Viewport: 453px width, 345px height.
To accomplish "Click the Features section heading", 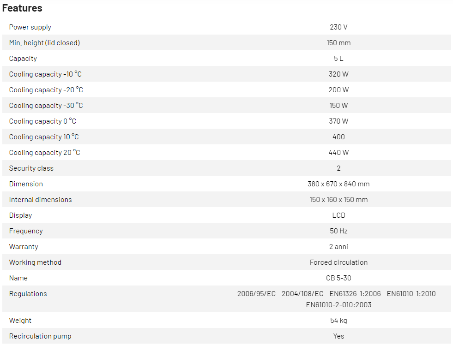I will pyautogui.click(x=22, y=8).
